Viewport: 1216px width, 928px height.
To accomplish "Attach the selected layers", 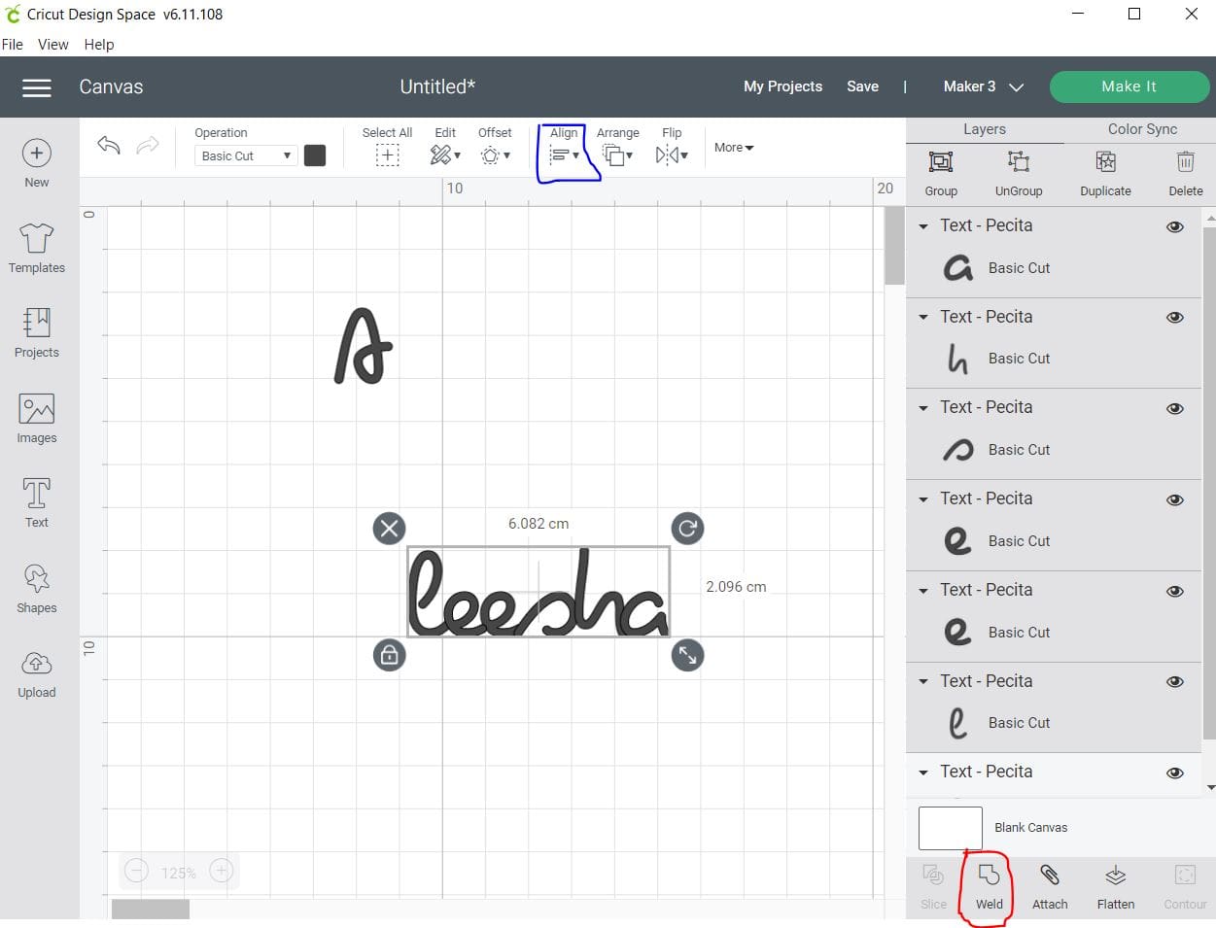I will tap(1050, 887).
